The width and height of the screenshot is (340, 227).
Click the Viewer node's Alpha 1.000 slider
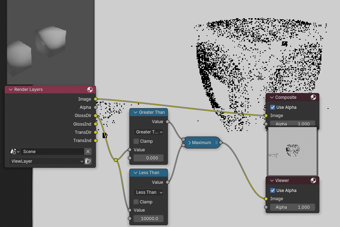point(292,207)
